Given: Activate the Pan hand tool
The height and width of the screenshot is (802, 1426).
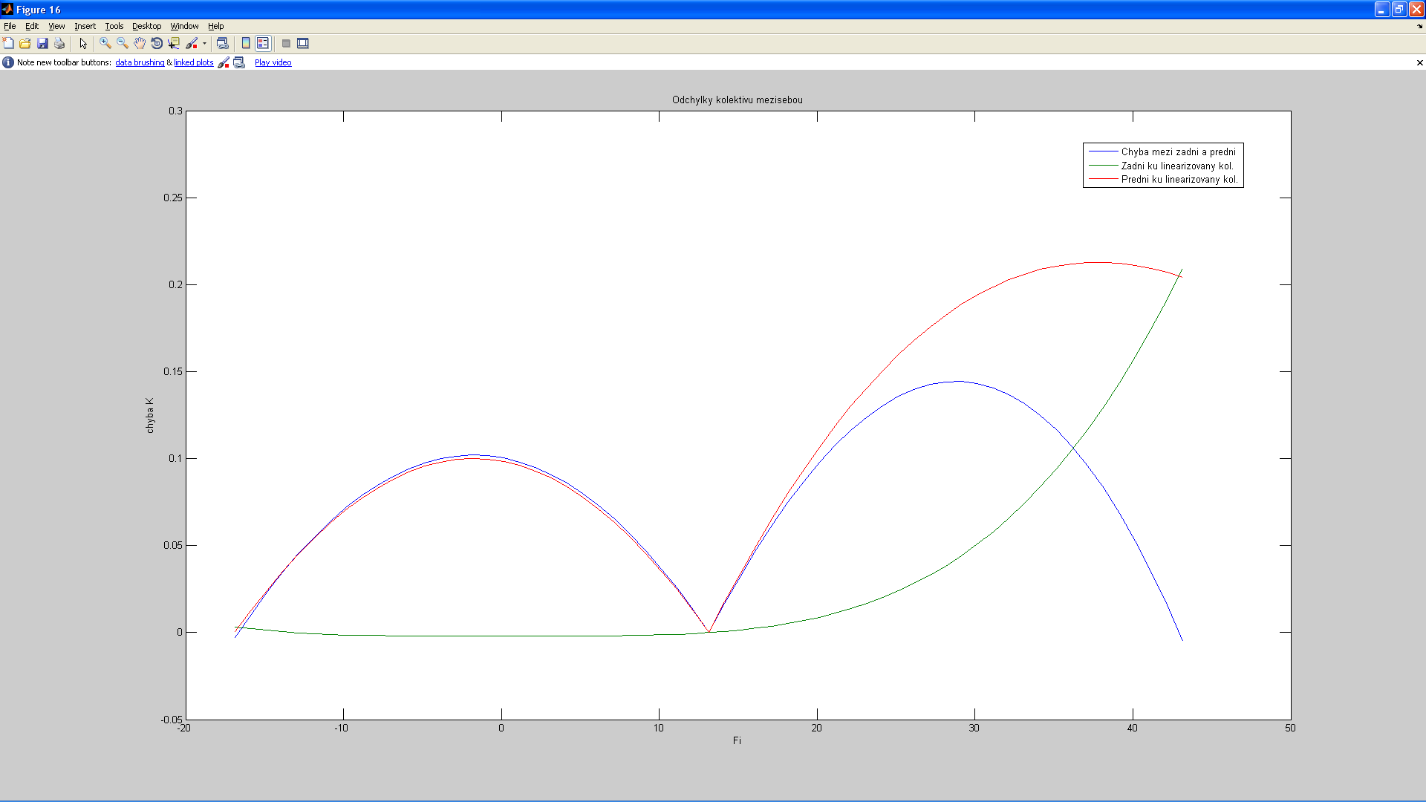Looking at the screenshot, I should 140,43.
